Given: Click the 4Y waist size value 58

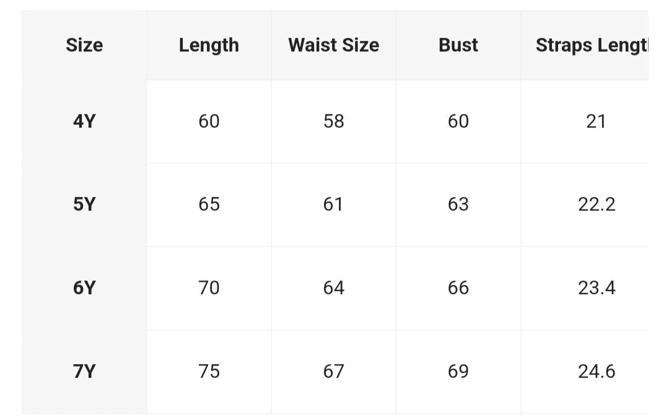Looking at the screenshot, I should coord(333,121).
